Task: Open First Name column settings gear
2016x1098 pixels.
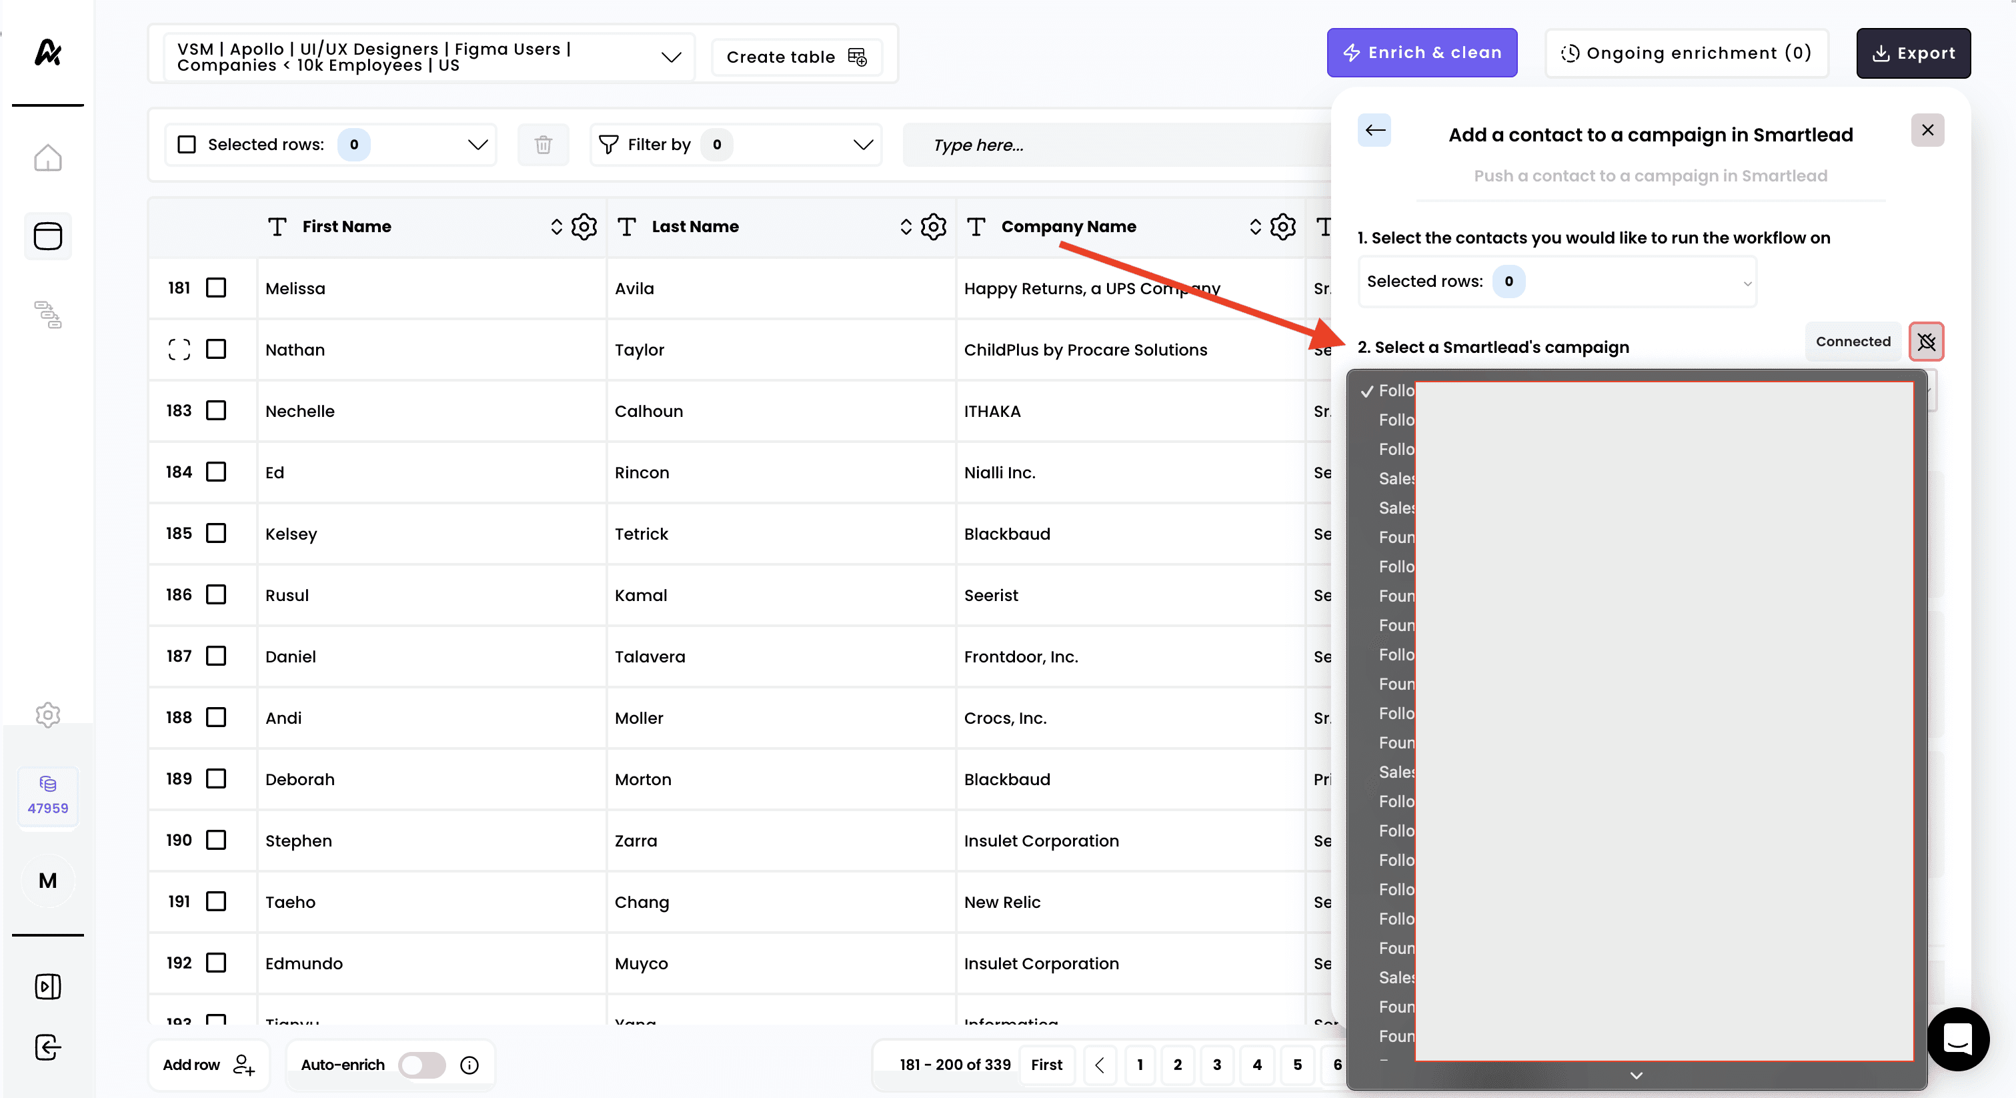Action: tap(584, 227)
